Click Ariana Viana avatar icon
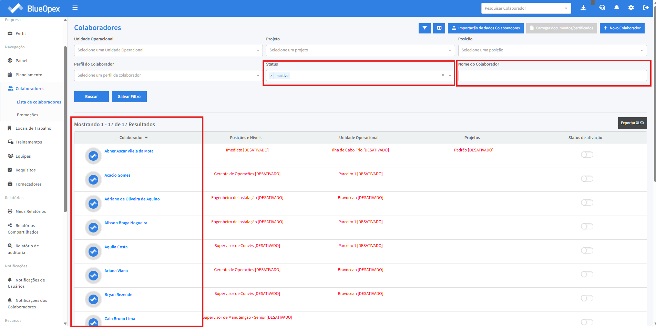The height and width of the screenshot is (327, 656). pos(93,275)
